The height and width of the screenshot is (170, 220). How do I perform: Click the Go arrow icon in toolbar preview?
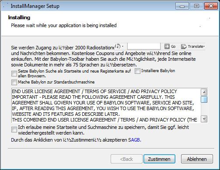coord(167,46)
